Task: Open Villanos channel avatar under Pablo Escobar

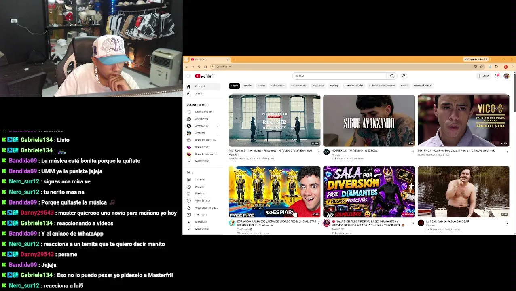Action: click(x=421, y=223)
